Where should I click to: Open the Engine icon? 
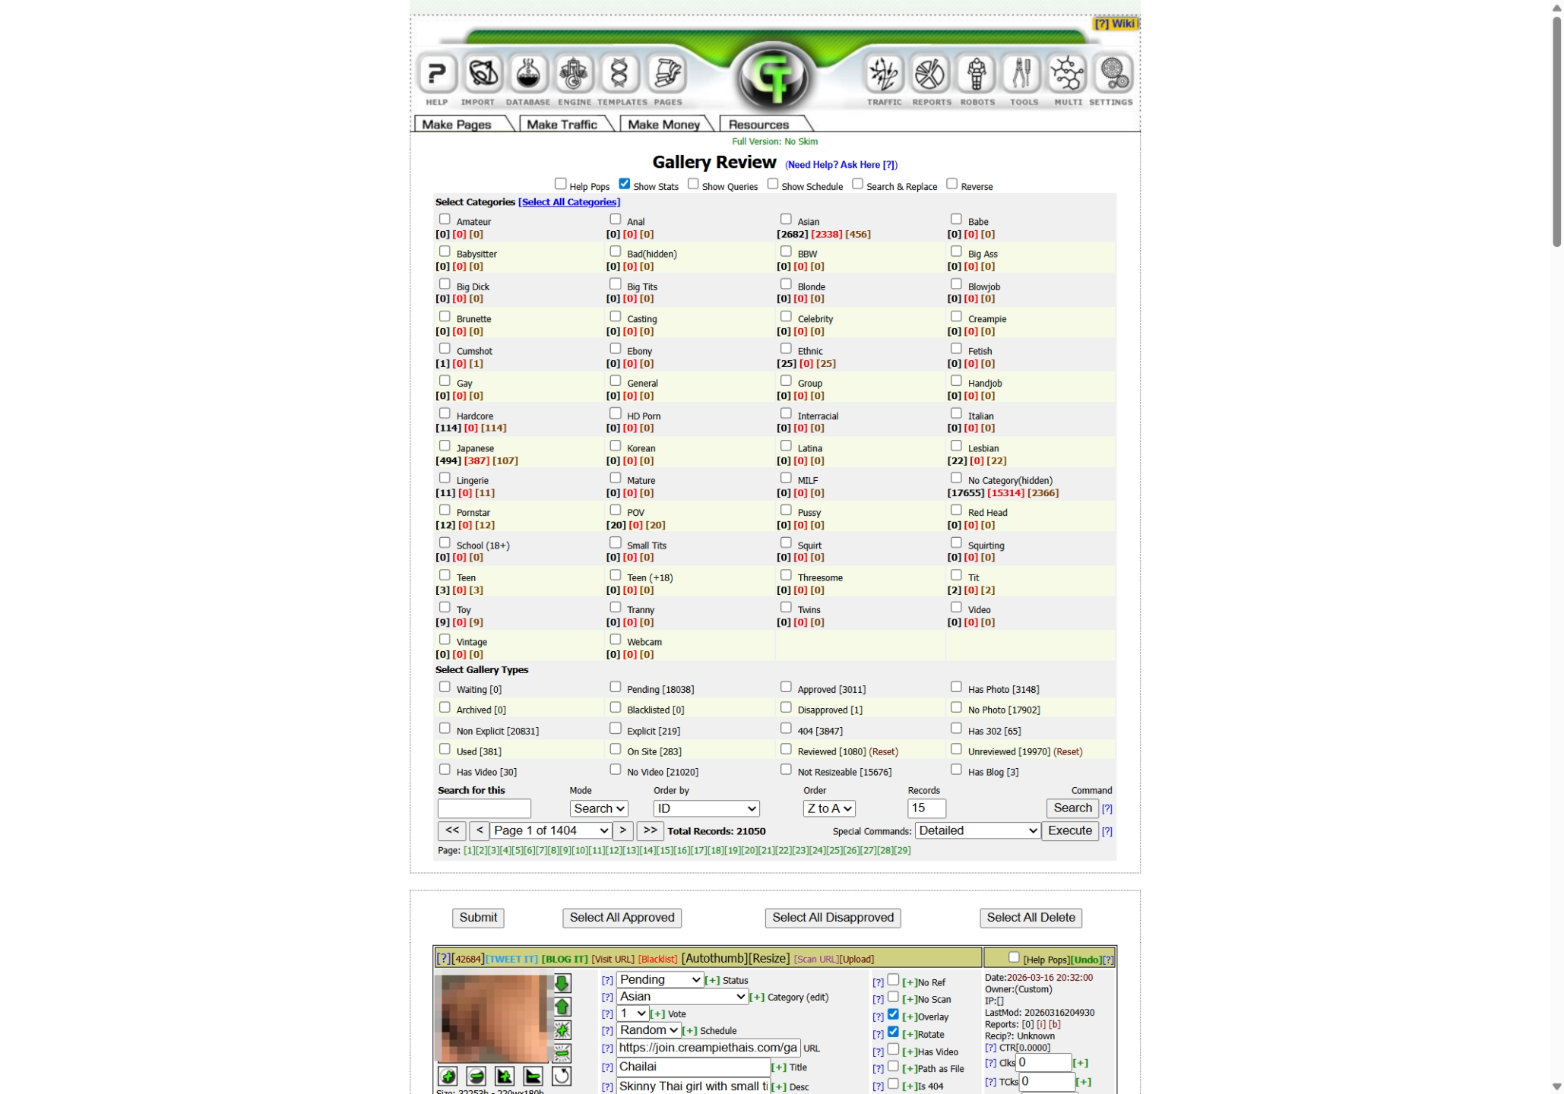coord(574,74)
